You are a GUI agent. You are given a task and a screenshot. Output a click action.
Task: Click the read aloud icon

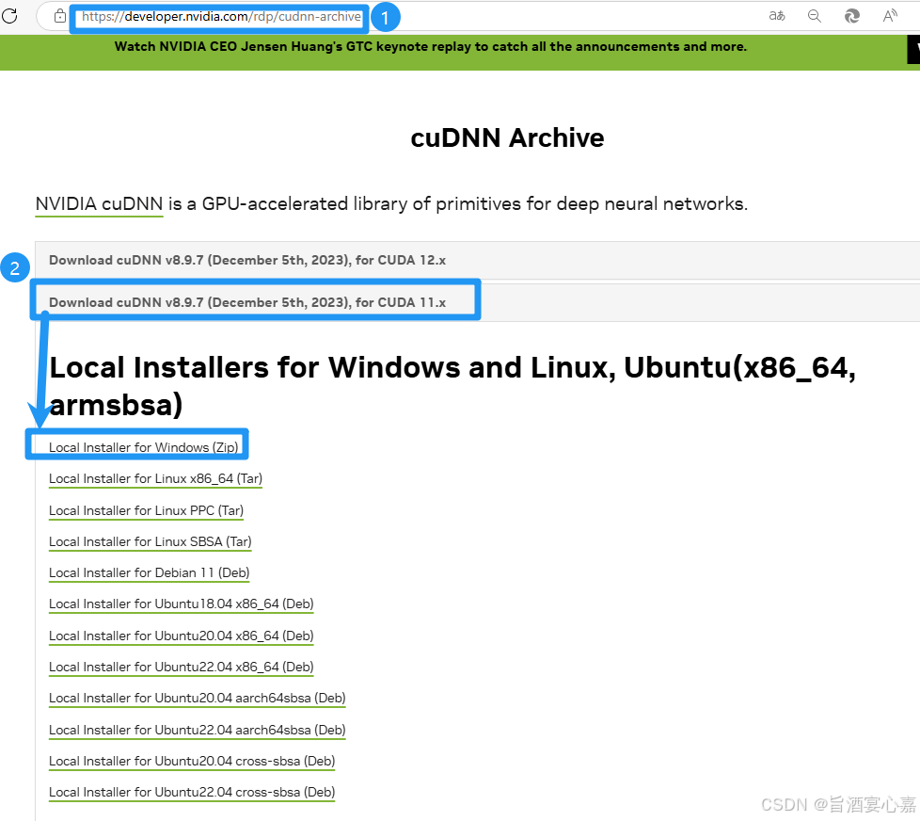coord(890,16)
